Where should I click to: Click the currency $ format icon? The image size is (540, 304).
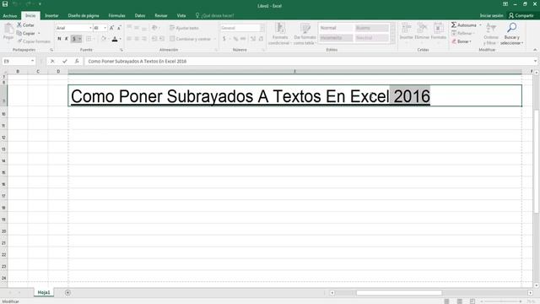pos(224,39)
